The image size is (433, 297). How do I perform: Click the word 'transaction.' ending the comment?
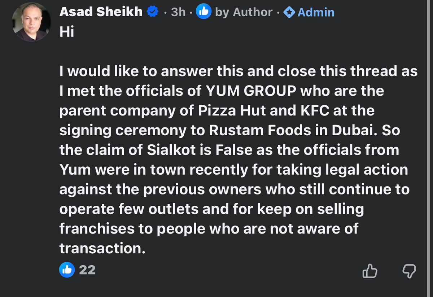[x=102, y=248]
